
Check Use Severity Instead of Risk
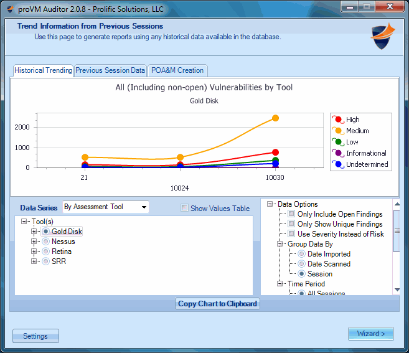(291, 233)
